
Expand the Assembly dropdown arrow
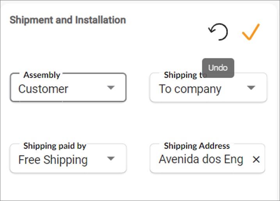pos(111,88)
